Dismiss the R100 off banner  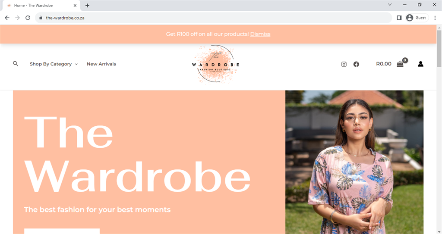(260, 34)
